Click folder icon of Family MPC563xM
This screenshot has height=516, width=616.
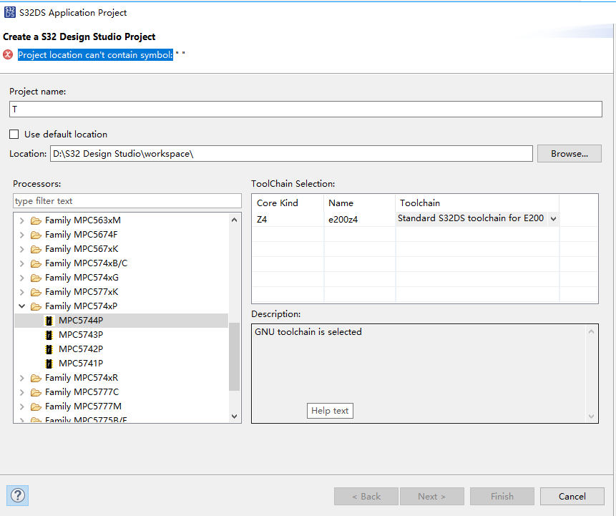(x=36, y=220)
